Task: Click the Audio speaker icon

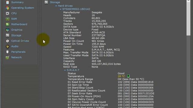Action: [x=8, y=46]
